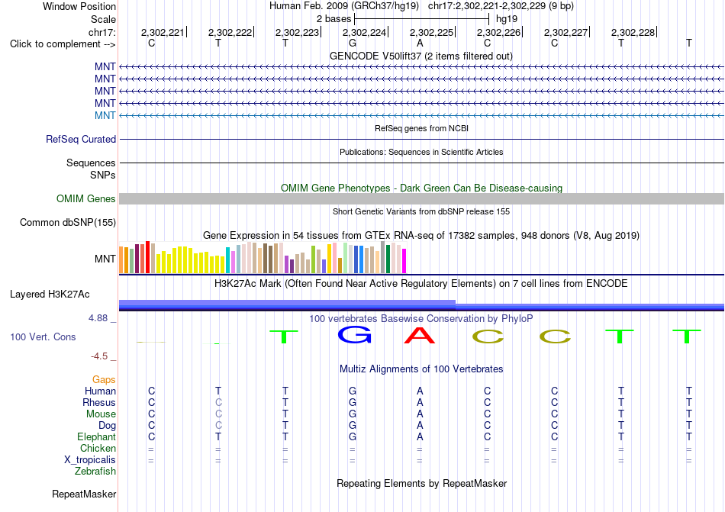Select the X_tropicalis alignment row label
725x512 pixels.
(x=90, y=460)
